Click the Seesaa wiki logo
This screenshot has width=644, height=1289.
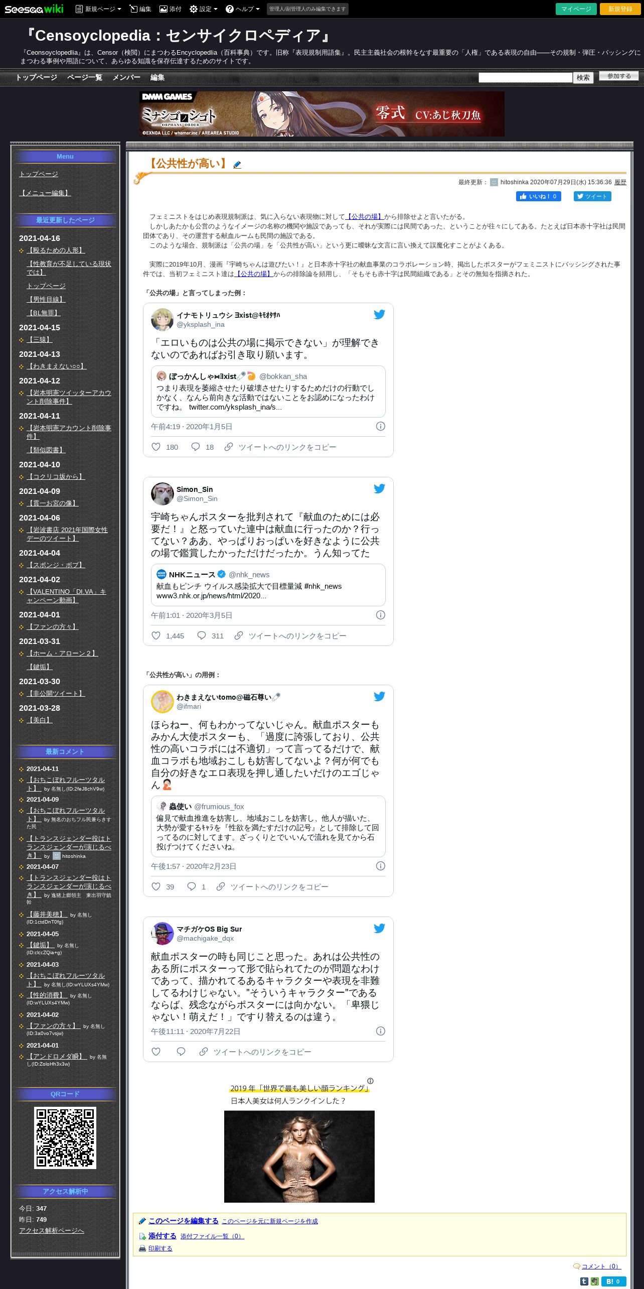(x=34, y=9)
